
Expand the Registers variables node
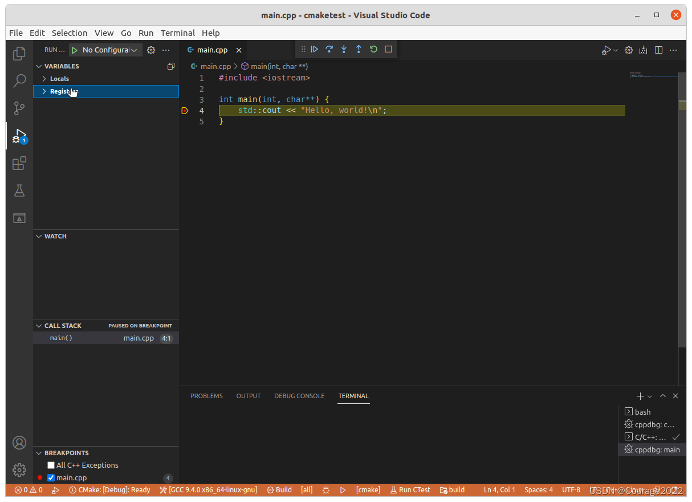[106, 91]
